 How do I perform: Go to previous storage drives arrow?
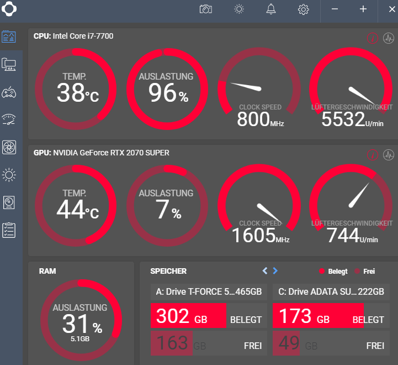[x=265, y=271]
